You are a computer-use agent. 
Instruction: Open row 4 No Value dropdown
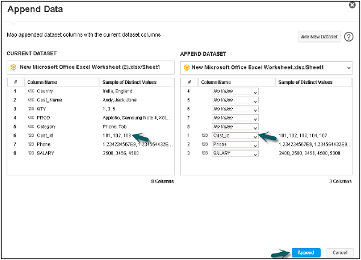(x=255, y=92)
